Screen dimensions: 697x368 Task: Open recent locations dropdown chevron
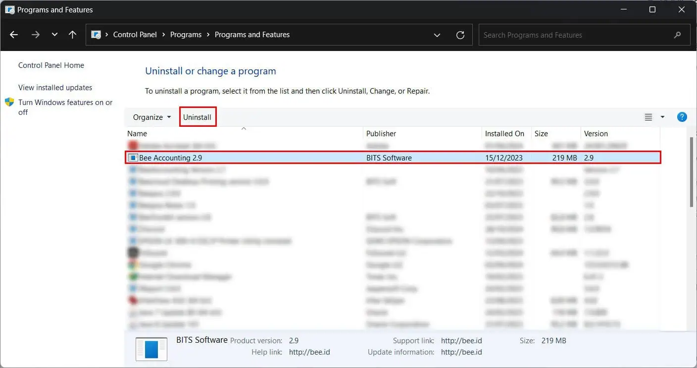click(x=54, y=35)
